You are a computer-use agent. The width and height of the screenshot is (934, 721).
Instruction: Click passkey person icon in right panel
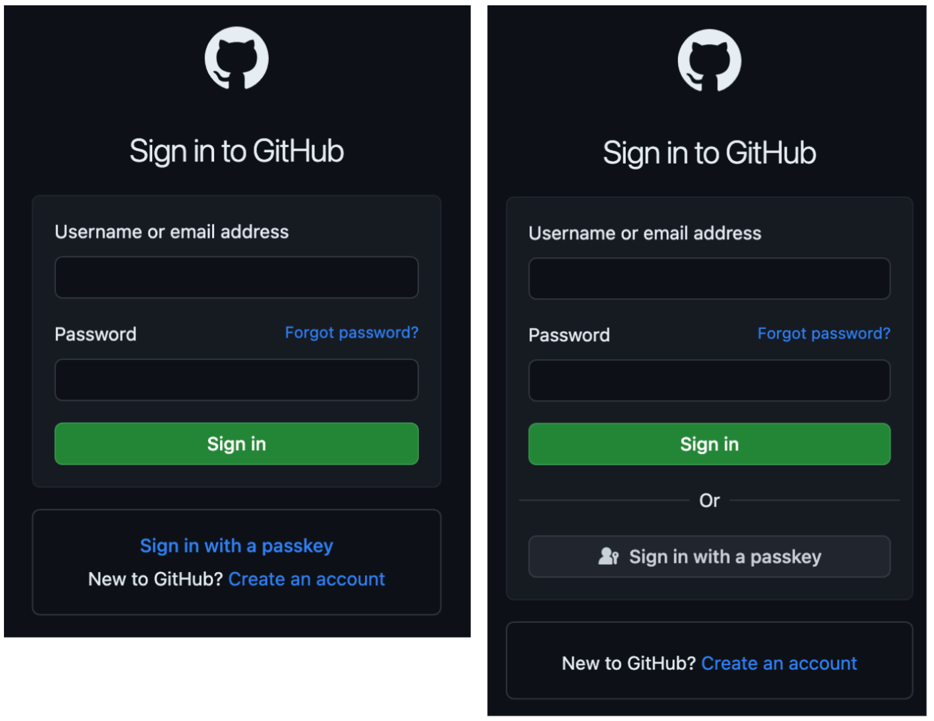[608, 556]
